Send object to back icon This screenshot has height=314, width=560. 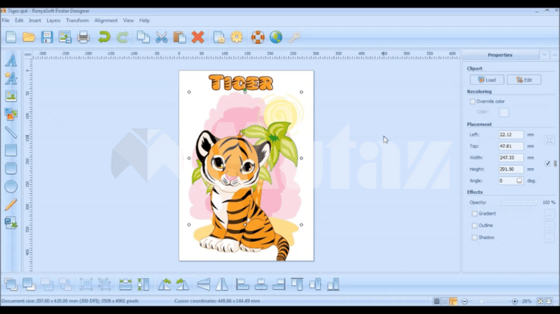[29, 284]
